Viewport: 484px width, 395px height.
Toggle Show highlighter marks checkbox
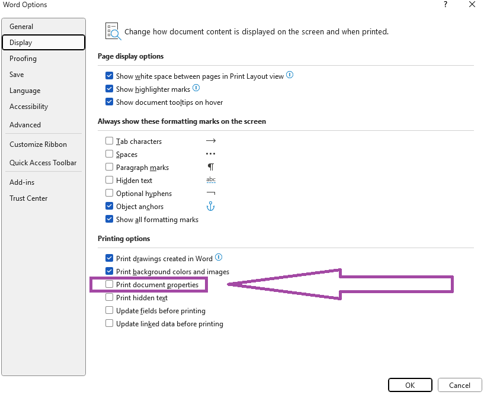pos(109,89)
